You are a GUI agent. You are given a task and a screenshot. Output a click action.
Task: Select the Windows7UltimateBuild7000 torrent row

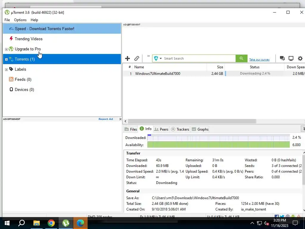point(214,74)
